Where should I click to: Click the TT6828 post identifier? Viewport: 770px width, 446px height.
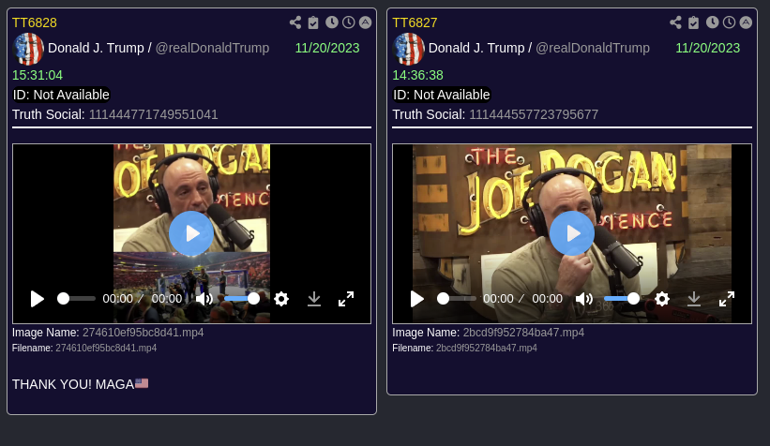[x=35, y=22]
